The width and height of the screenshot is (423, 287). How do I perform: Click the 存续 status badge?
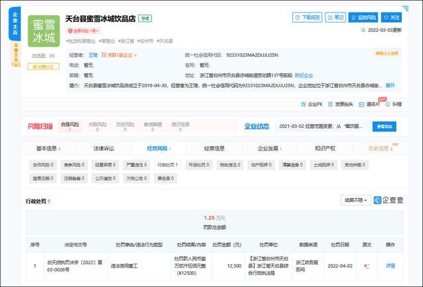click(x=145, y=18)
